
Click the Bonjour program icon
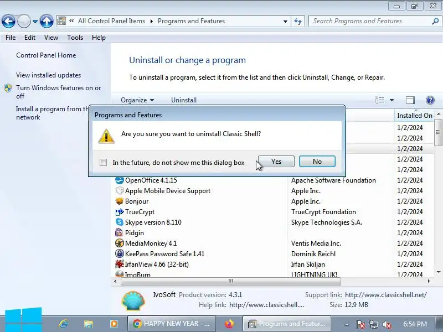tap(119, 201)
